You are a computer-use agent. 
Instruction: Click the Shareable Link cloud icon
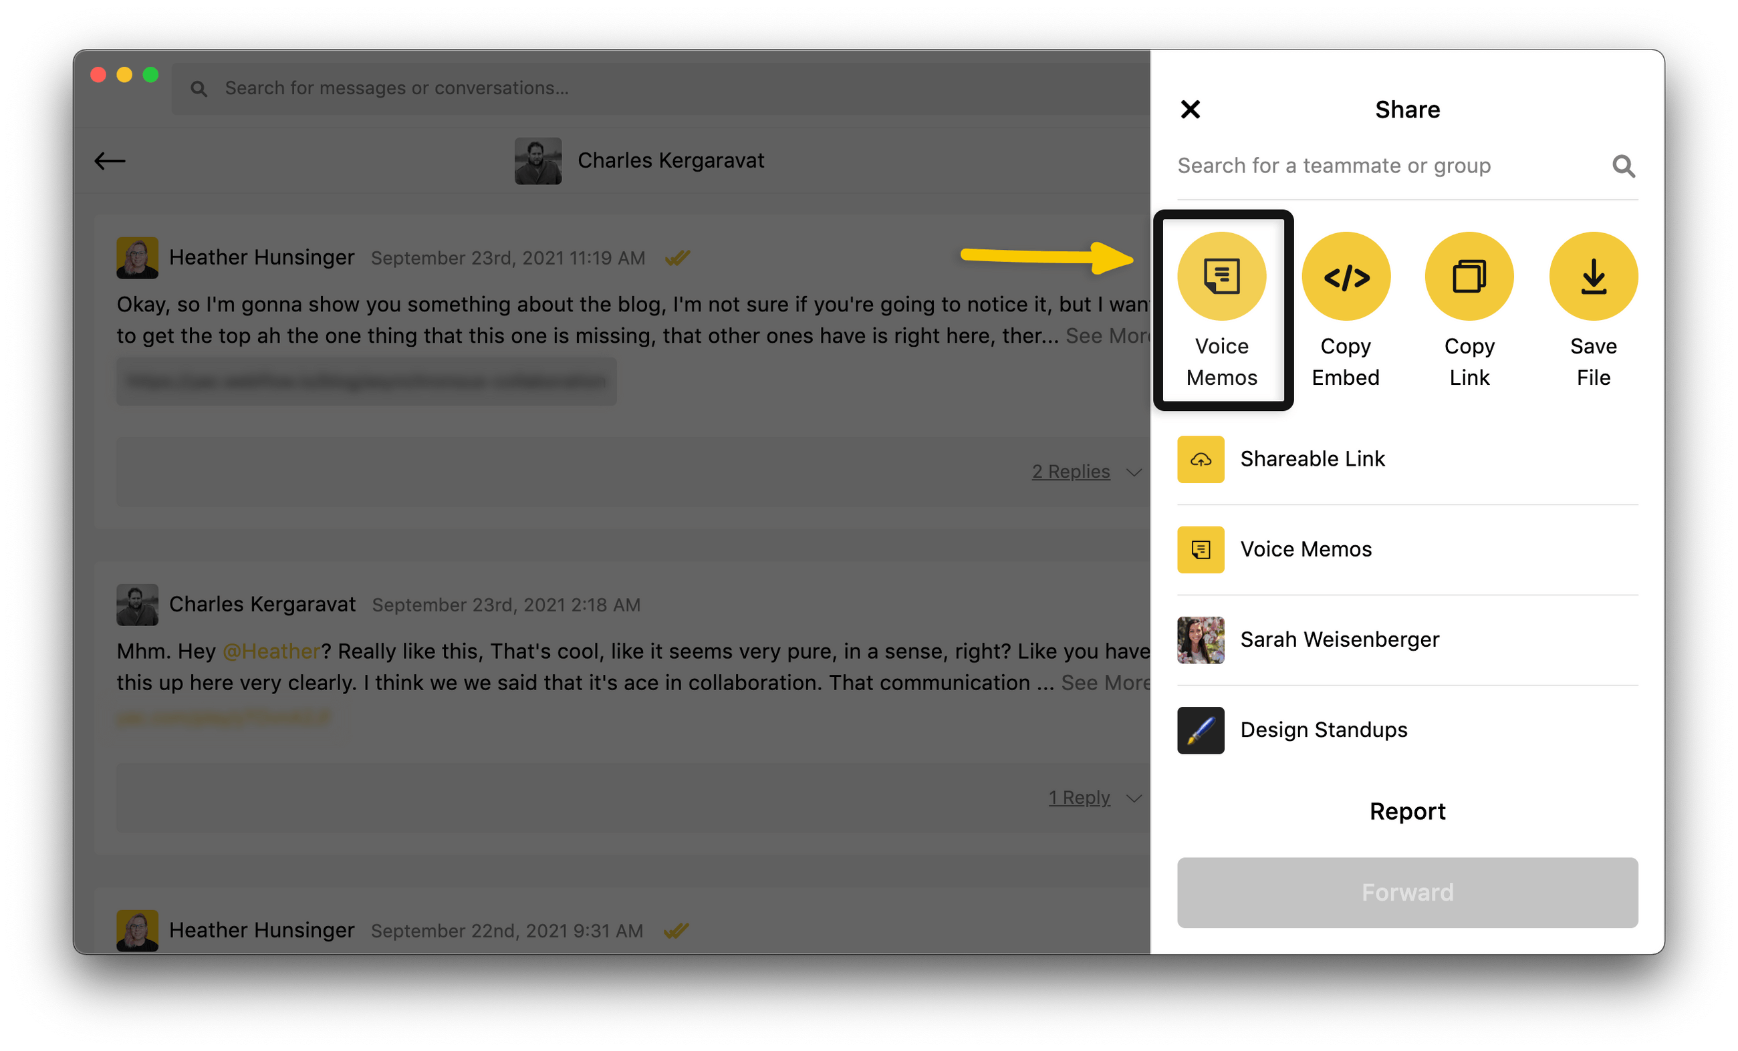coord(1201,459)
